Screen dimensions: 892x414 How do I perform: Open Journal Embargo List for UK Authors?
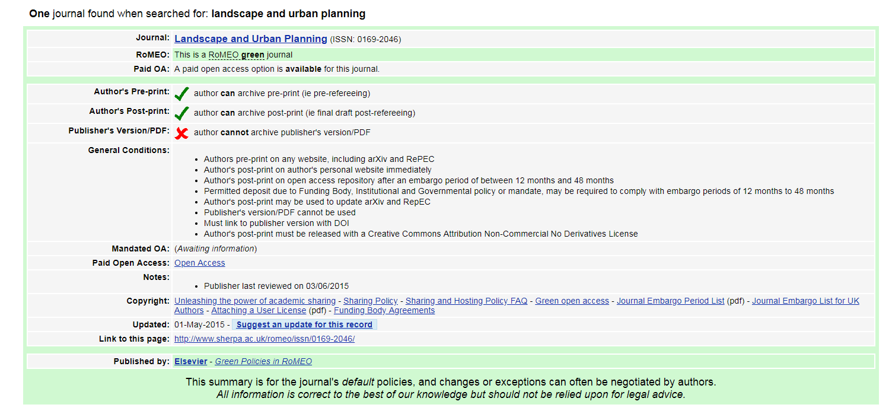805,301
